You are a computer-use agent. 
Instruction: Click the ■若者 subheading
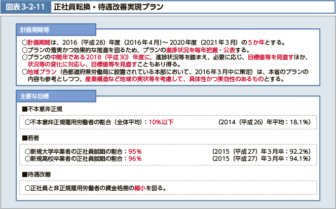(31, 137)
